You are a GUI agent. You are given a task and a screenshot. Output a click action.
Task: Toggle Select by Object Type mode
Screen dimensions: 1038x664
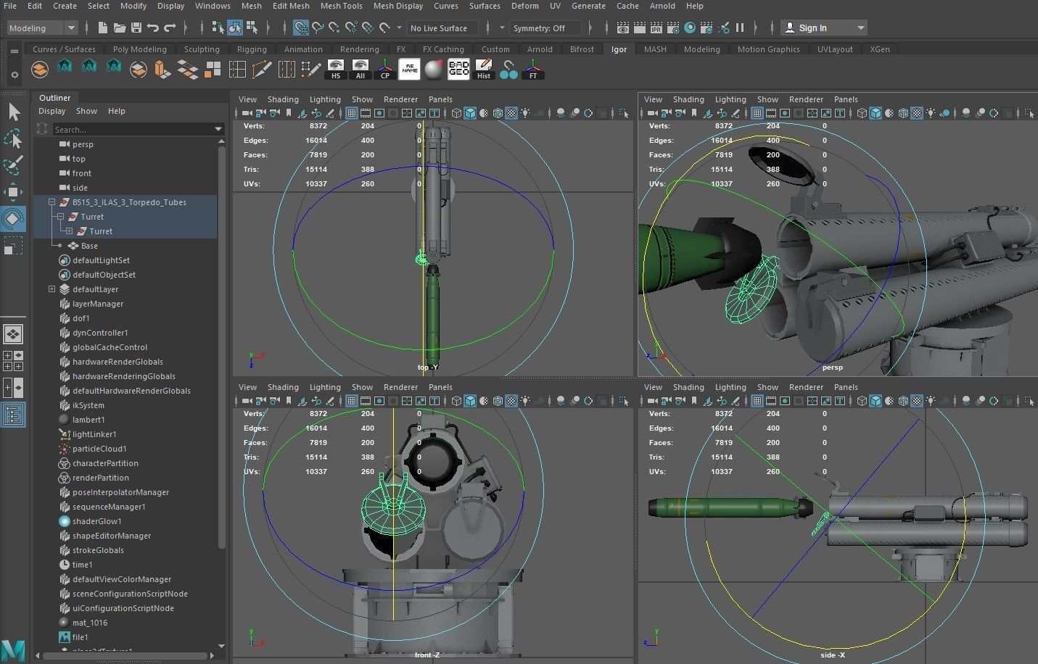tap(234, 28)
